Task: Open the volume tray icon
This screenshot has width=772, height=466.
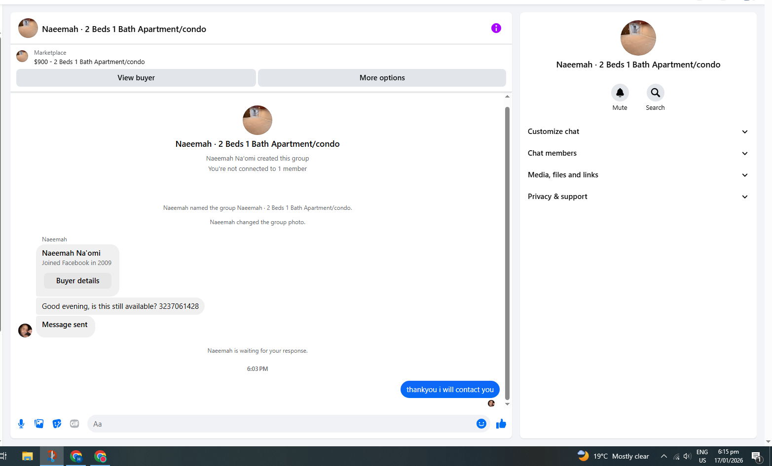Action: (x=687, y=456)
